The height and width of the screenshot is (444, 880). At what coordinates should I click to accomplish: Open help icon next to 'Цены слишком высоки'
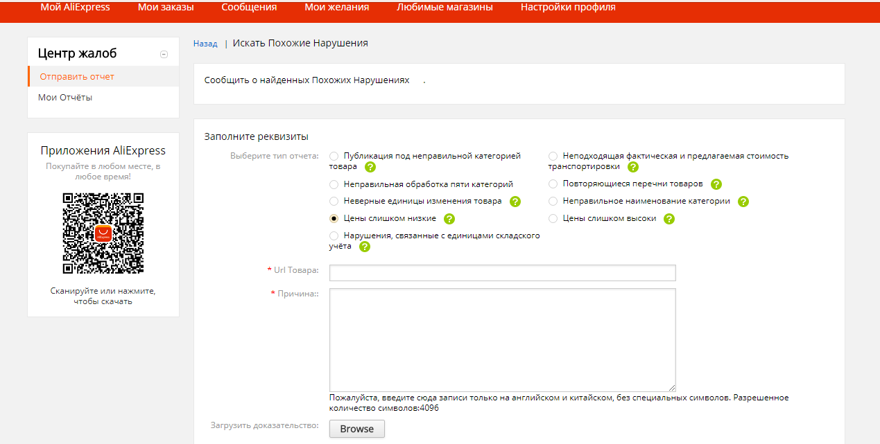click(x=669, y=219)
